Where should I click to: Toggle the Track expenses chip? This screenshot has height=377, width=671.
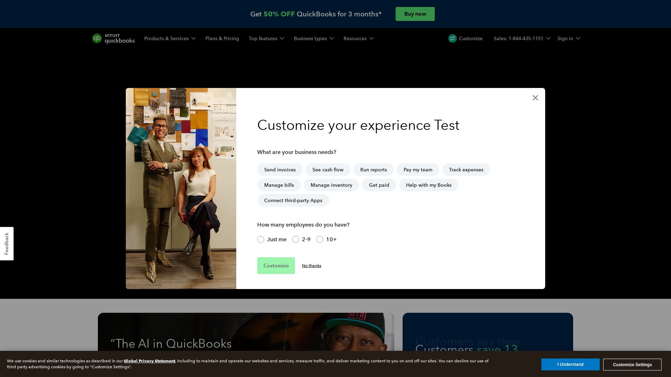coord(466,170)
